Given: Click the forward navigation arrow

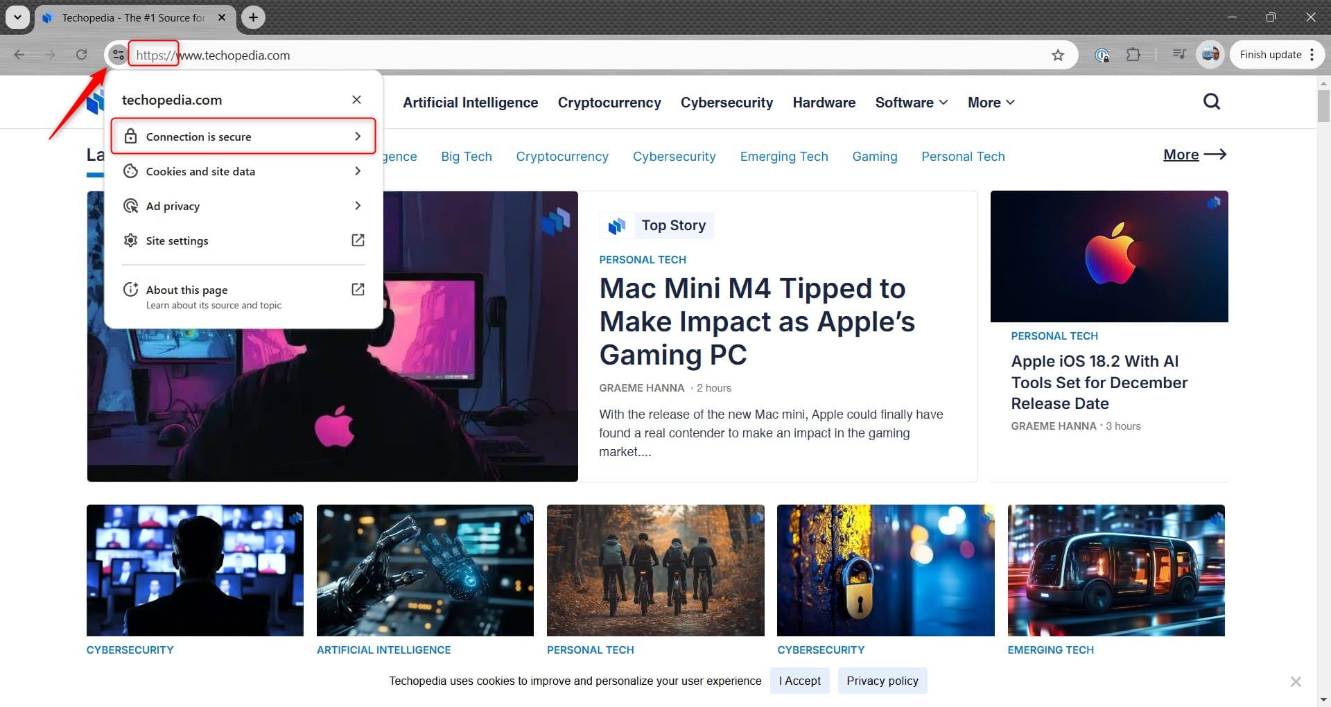Looking at the screenshot, I should (50, 55).
